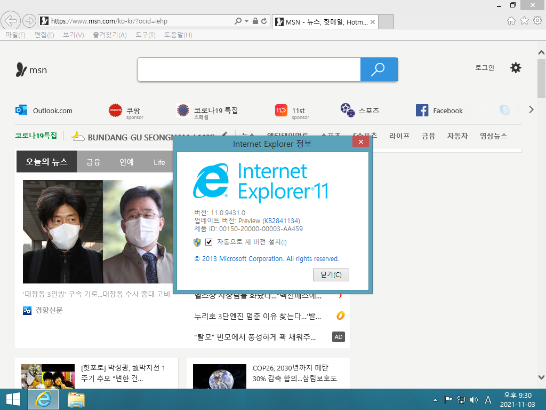Viewport: 546px width, 410px height.
Task: Select 자동차 in navigation bar
Action: pos(457,136)
